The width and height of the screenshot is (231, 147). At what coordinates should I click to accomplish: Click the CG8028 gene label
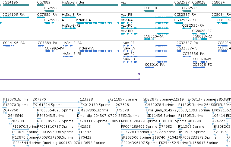tap(199, 2)
